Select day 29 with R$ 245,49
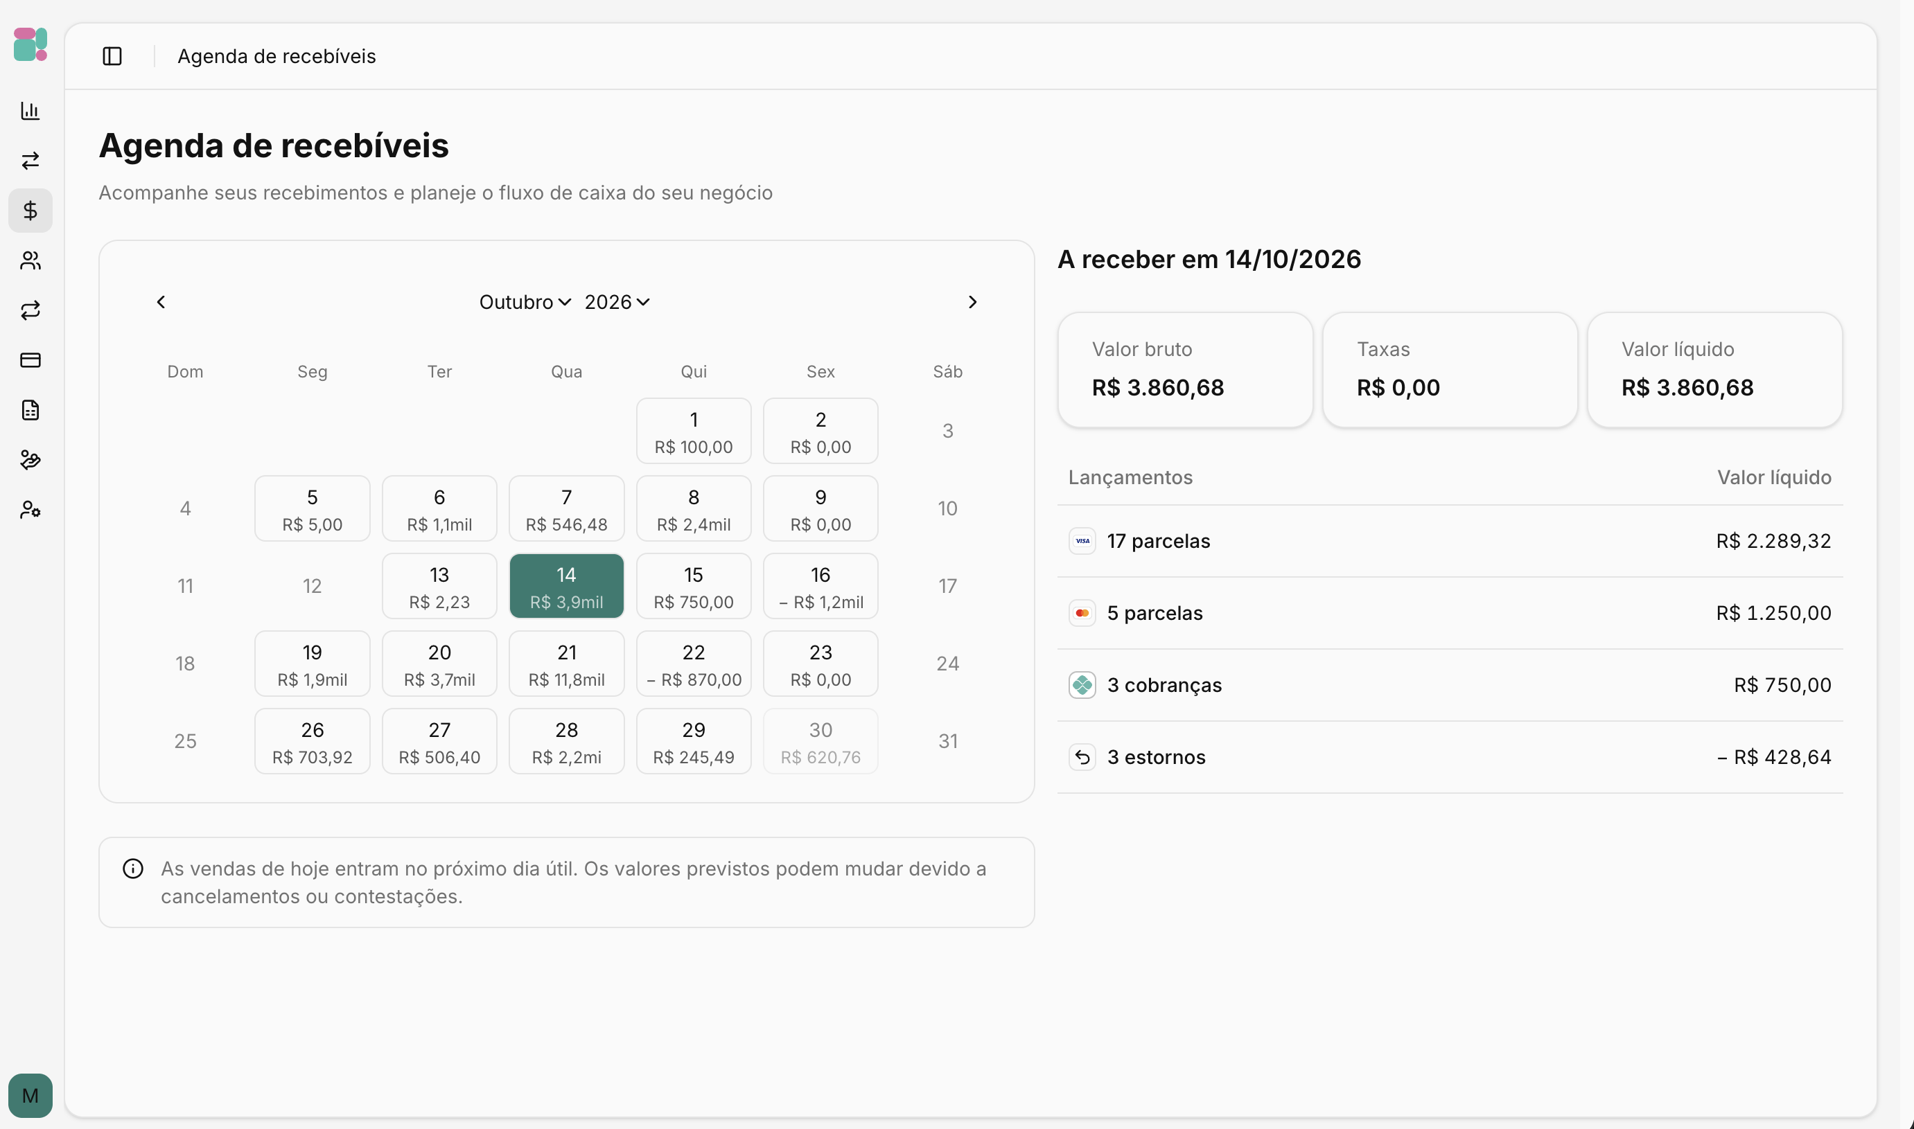 click(693, 742)
